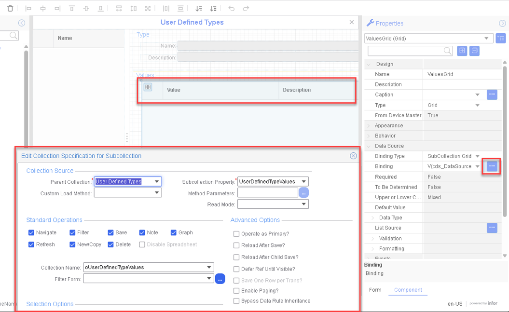
Task: Collapse the Data Source property group
Action: (369, 146)
